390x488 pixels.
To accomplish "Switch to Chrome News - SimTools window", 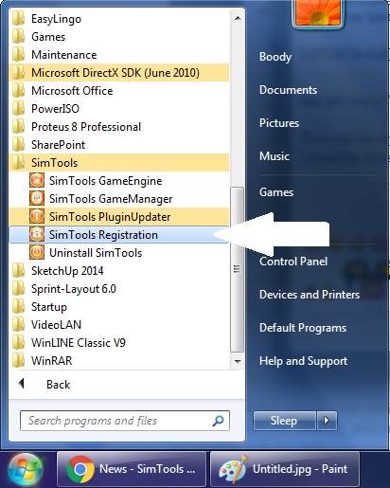I will click(132, 469).
